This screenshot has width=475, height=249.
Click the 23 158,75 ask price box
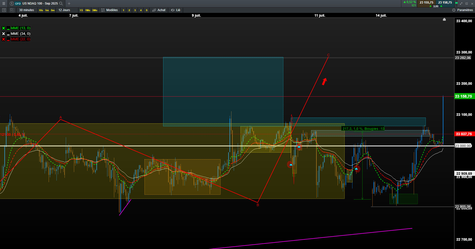(x=445, y=3)
